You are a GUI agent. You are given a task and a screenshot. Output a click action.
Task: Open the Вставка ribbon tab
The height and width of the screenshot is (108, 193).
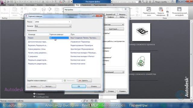(x=20, y=5)
